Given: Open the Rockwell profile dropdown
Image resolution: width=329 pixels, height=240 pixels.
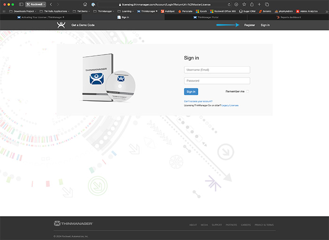Looking at the screenshot, I should click(x=35, y=4).
